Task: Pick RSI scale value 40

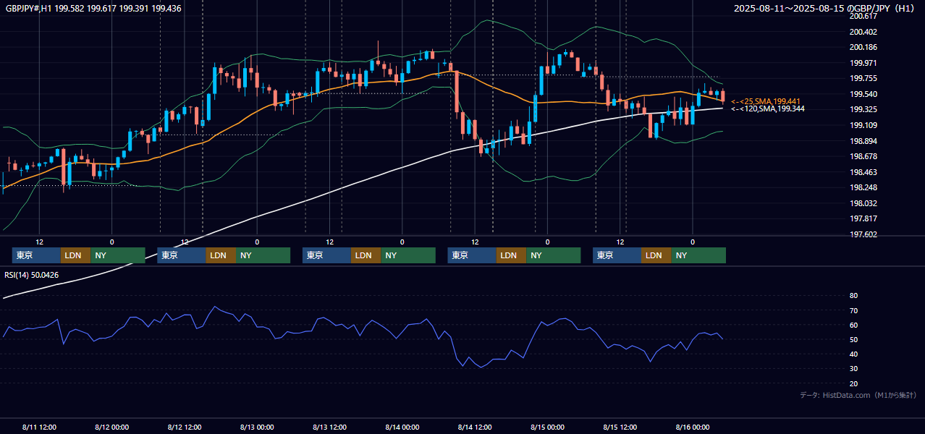Action: [x=853, y=354]
